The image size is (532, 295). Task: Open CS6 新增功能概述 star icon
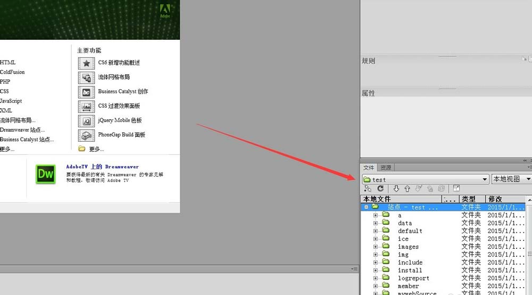(87, 63)
